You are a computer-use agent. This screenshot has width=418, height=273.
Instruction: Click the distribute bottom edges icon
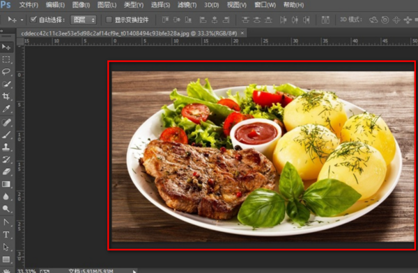[x=268, y=19]
